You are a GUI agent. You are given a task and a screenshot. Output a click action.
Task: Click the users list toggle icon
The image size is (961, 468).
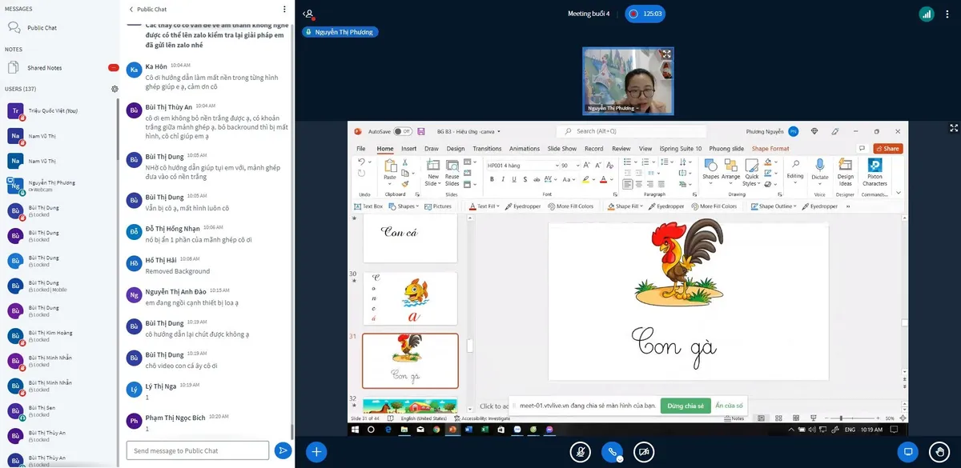pyautogui.click(x=308, y=14)
